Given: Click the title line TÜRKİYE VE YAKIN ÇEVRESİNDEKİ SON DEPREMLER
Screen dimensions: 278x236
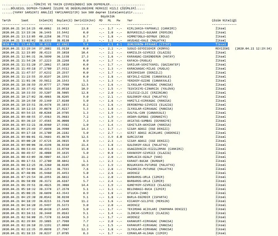Looking at the screenshot, I should 74,4.
